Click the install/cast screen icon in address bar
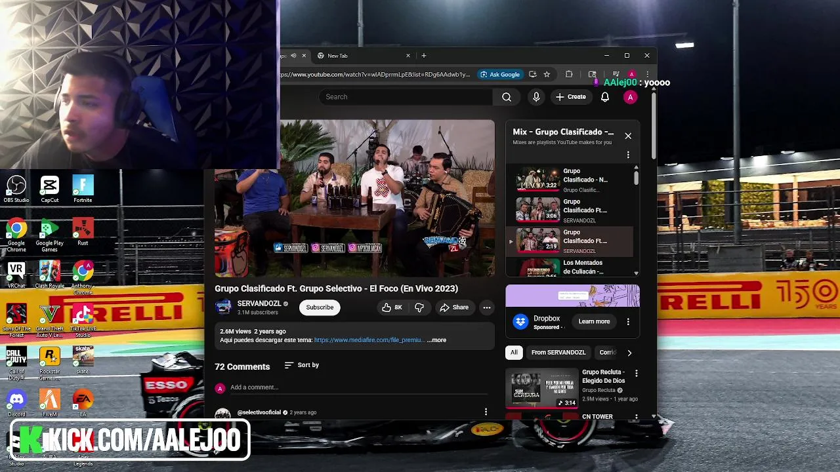840x472 pixels. coord(532,74)
